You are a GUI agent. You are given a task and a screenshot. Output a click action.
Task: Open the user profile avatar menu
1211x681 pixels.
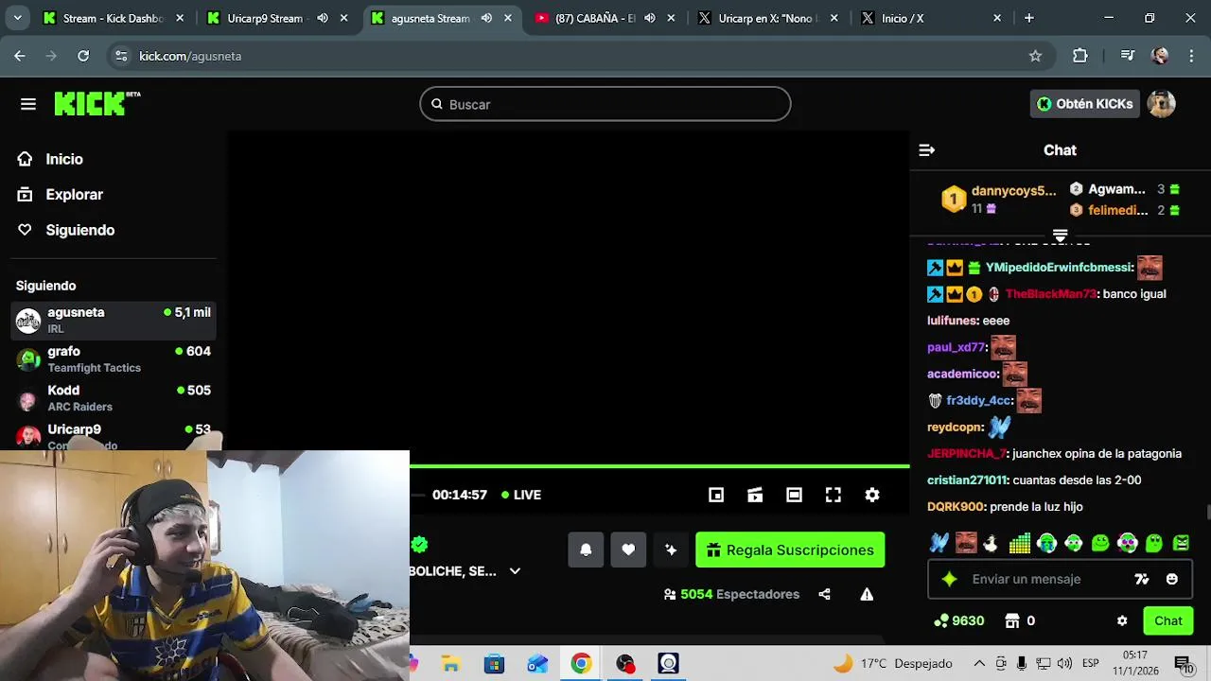tap(1161, 104)
